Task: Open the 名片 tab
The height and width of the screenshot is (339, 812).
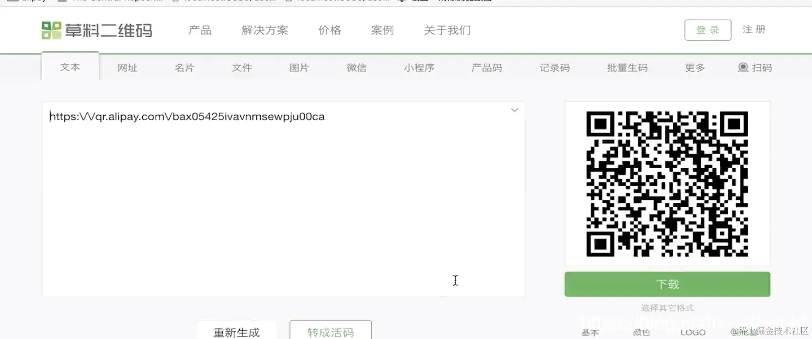Action: pyautogui.click(x=184, y=68)
